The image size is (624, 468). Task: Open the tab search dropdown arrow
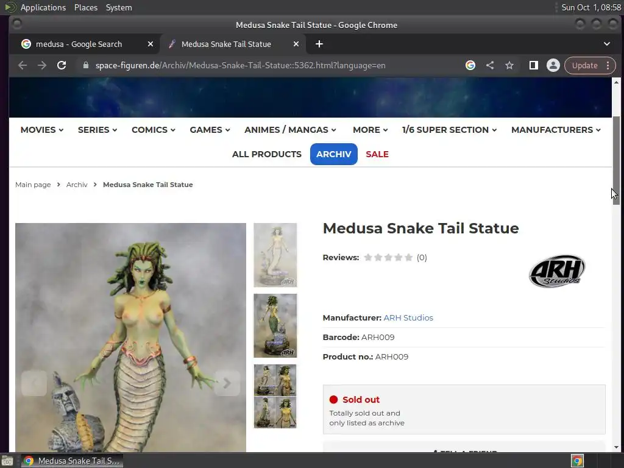point(607,44)
